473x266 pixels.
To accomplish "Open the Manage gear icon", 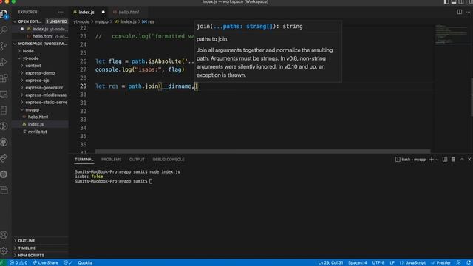I will 4,250.
